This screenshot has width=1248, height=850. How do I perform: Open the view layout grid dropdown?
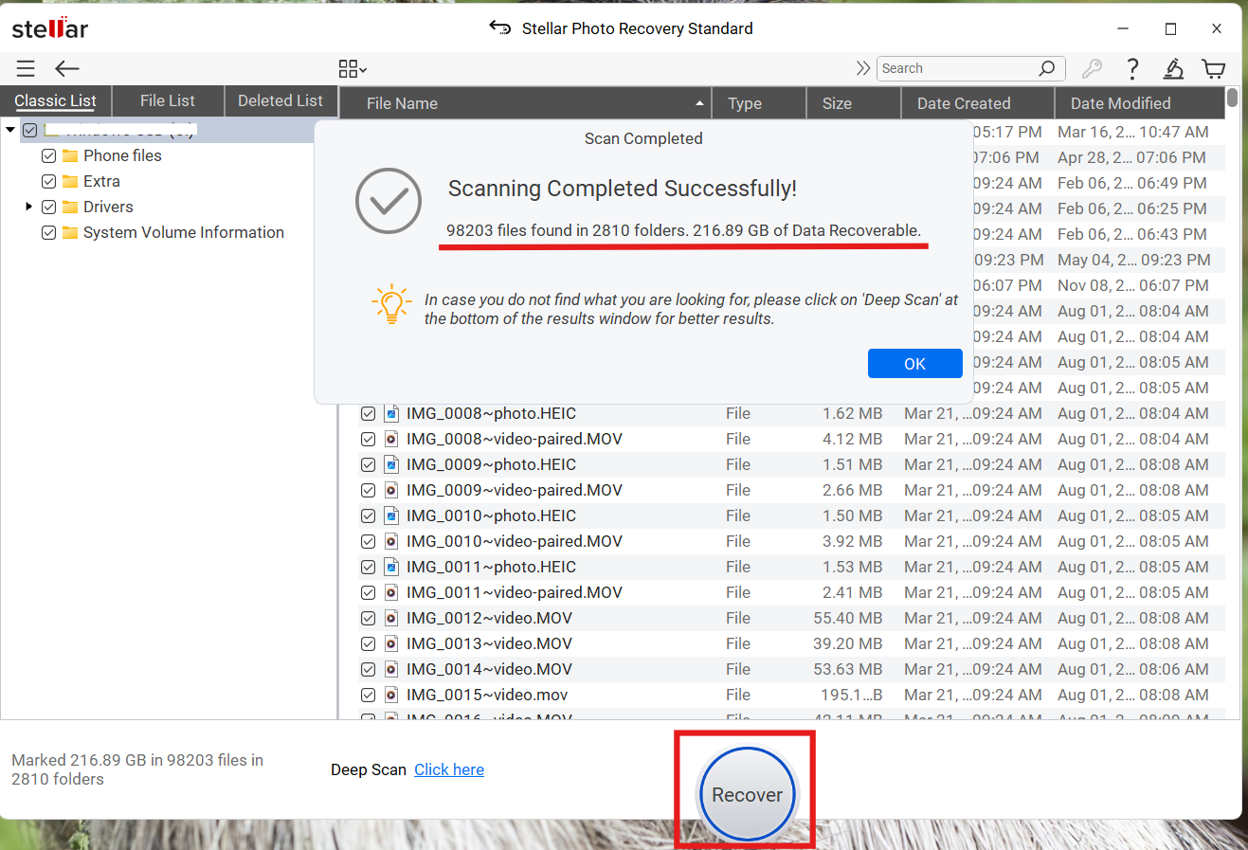point(353,68)
